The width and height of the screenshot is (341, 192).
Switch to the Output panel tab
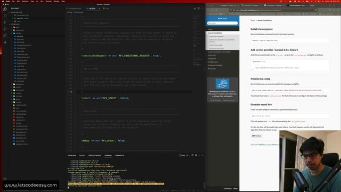click(82, 155)
